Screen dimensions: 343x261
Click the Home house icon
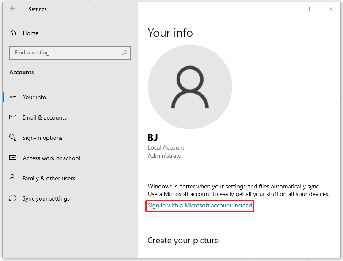pyautogui.click(x=13, y=33)
